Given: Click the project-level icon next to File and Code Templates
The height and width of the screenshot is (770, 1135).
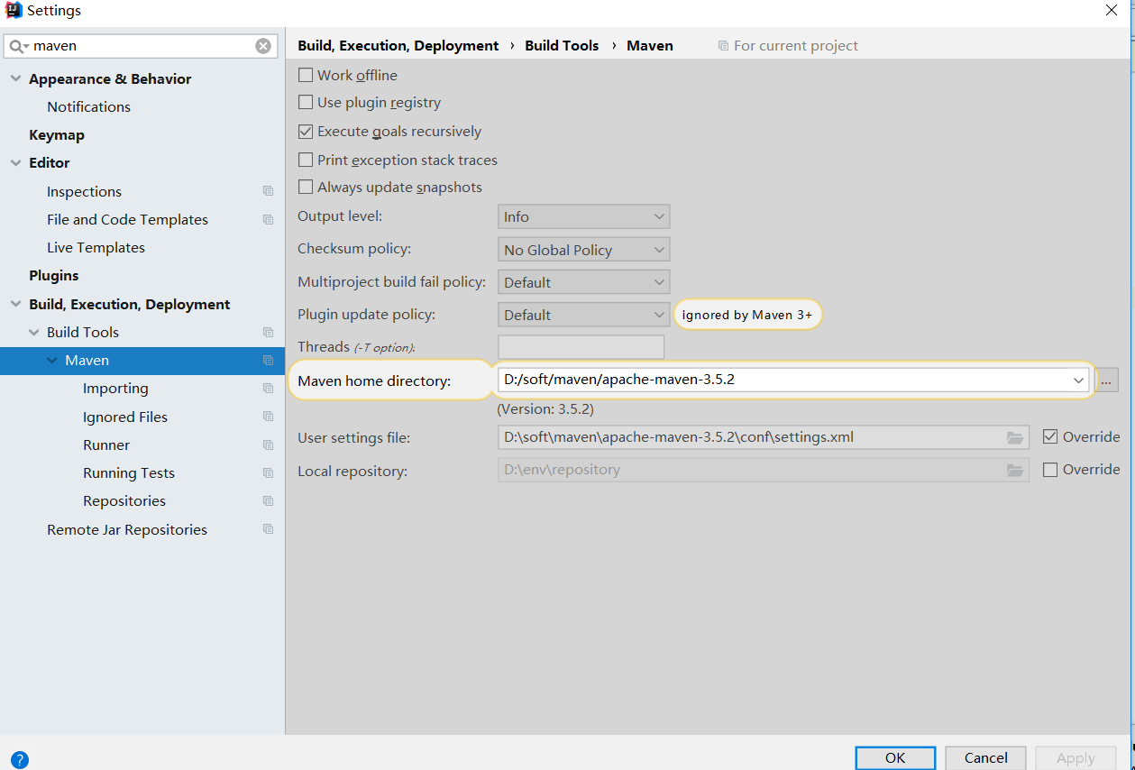Looking at the screenshot, I should coord(268,219).
